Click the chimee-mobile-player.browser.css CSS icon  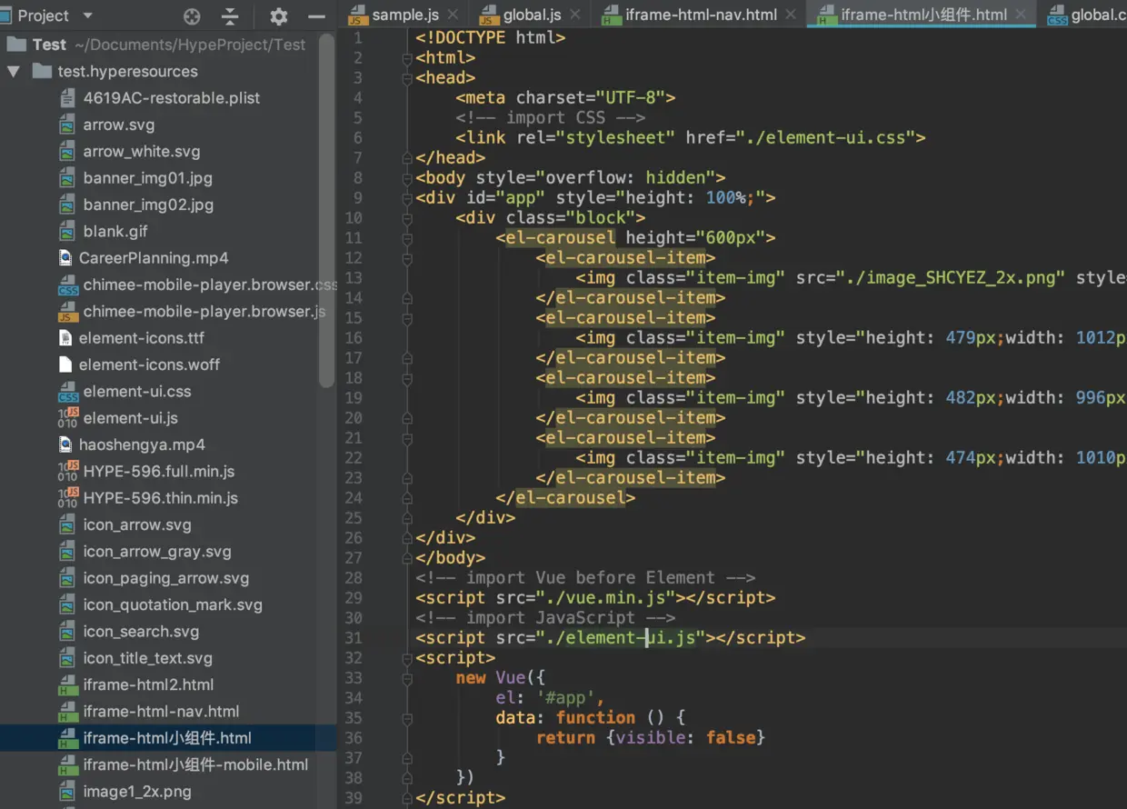(68, 285)
